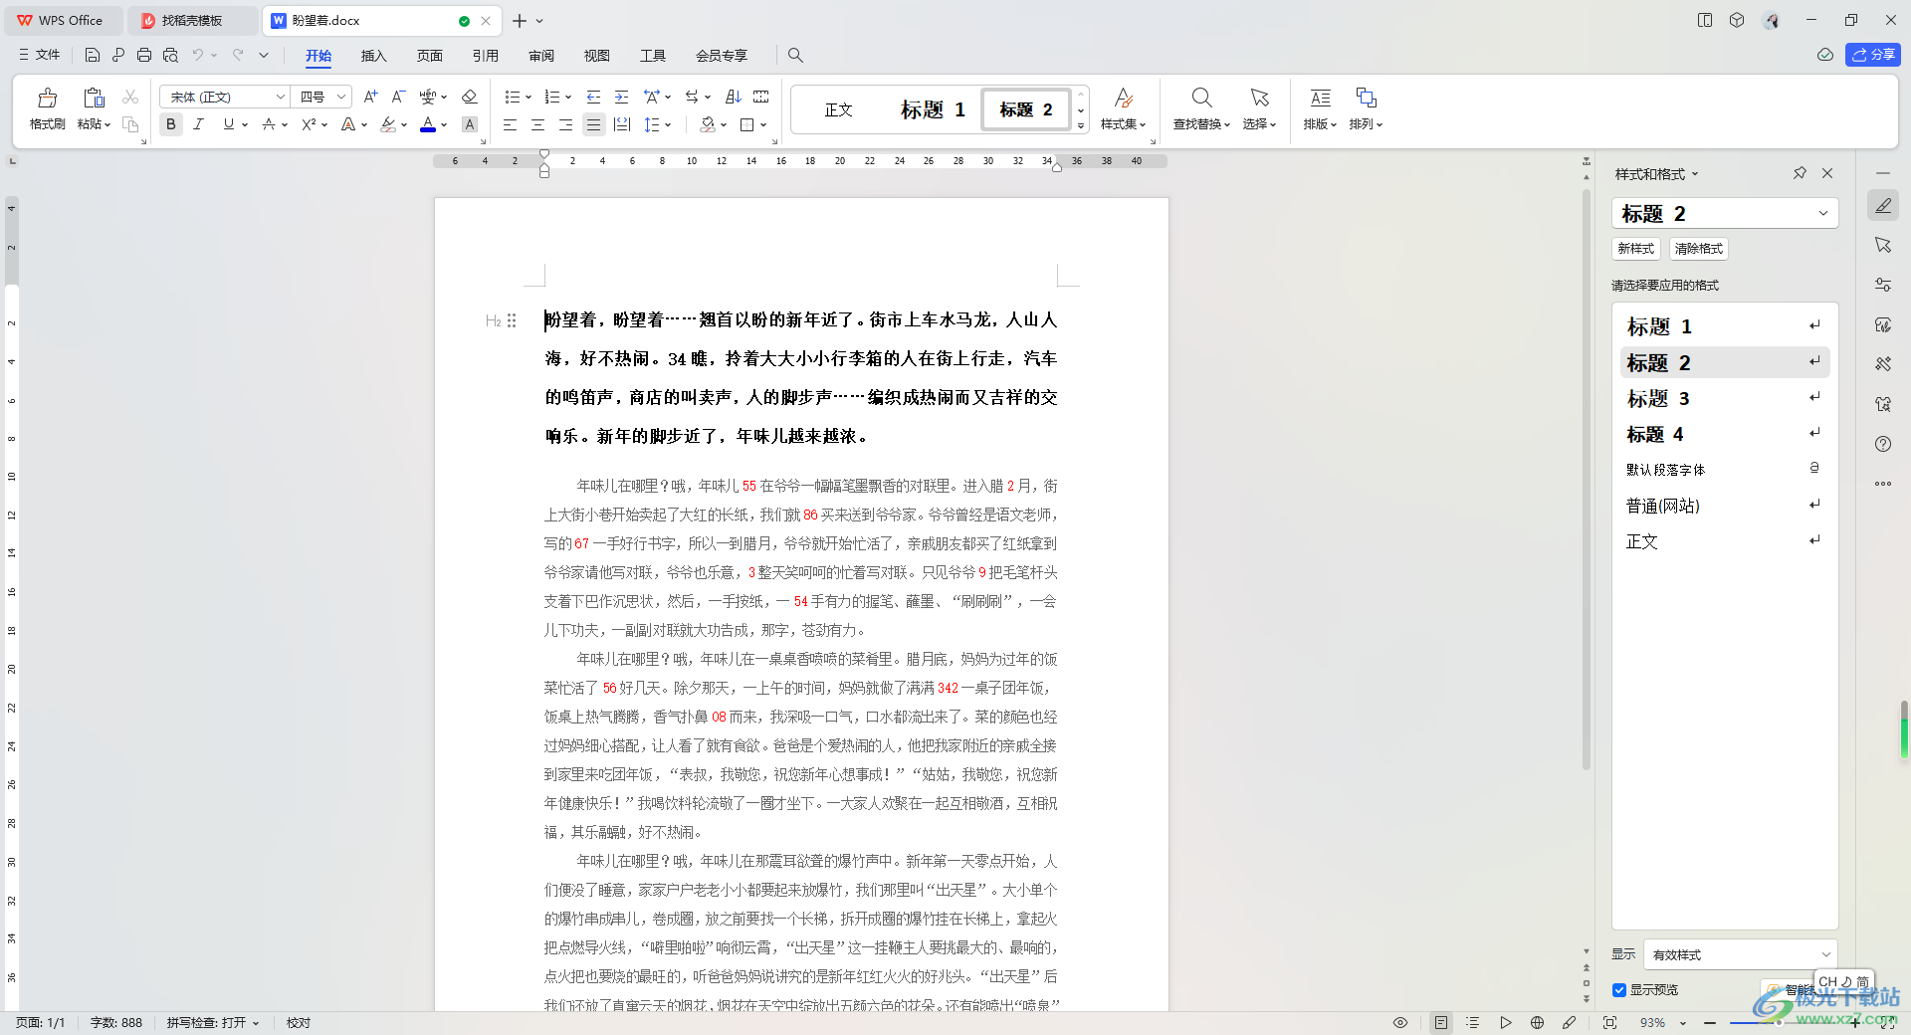The image size is (1911, 1035).
Task: Click the text highlight color button
Action: tap(388, 124)
